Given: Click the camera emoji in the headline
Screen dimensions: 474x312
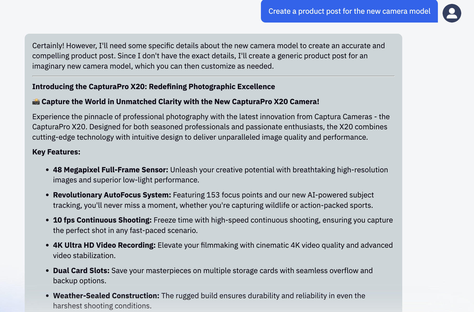Looking at the screenshot, I should tap(36, 102).
